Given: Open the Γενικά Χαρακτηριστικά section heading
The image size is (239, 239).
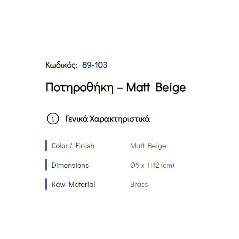Looking at the screenshot, I should [108, 119].
